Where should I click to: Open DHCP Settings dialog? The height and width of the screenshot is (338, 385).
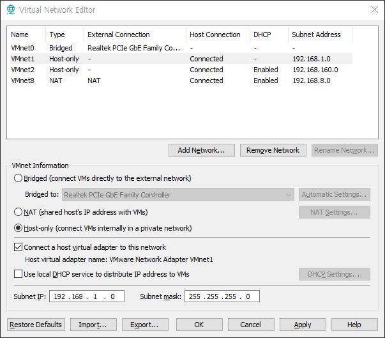pos(335,274)
